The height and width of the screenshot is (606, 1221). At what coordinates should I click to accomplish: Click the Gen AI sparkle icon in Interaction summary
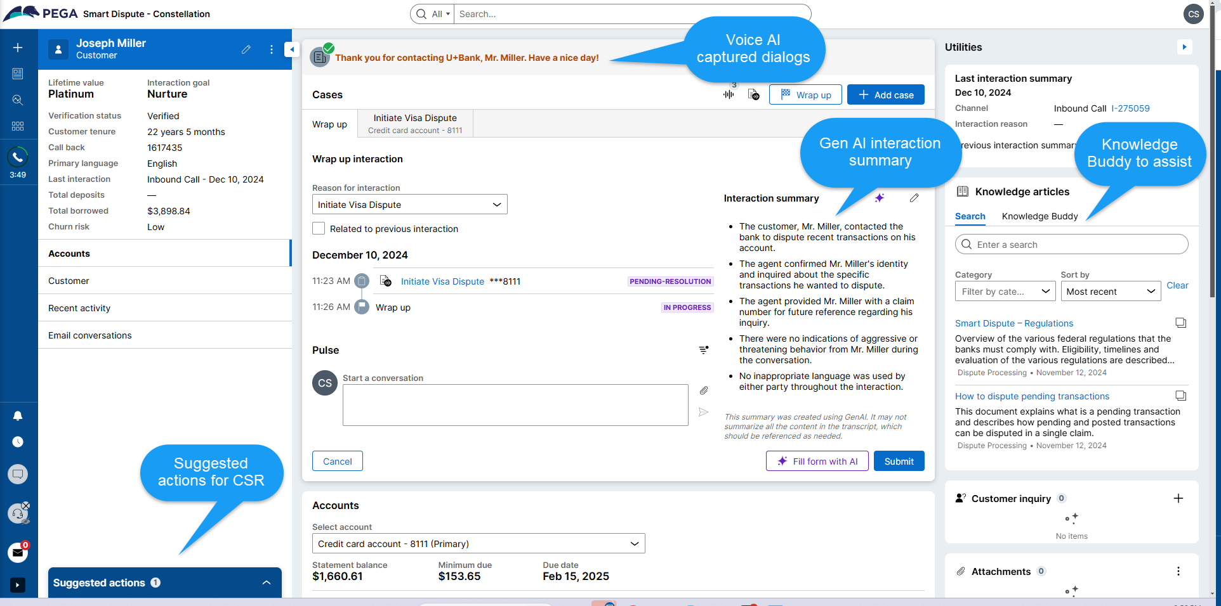coord(879,198)
